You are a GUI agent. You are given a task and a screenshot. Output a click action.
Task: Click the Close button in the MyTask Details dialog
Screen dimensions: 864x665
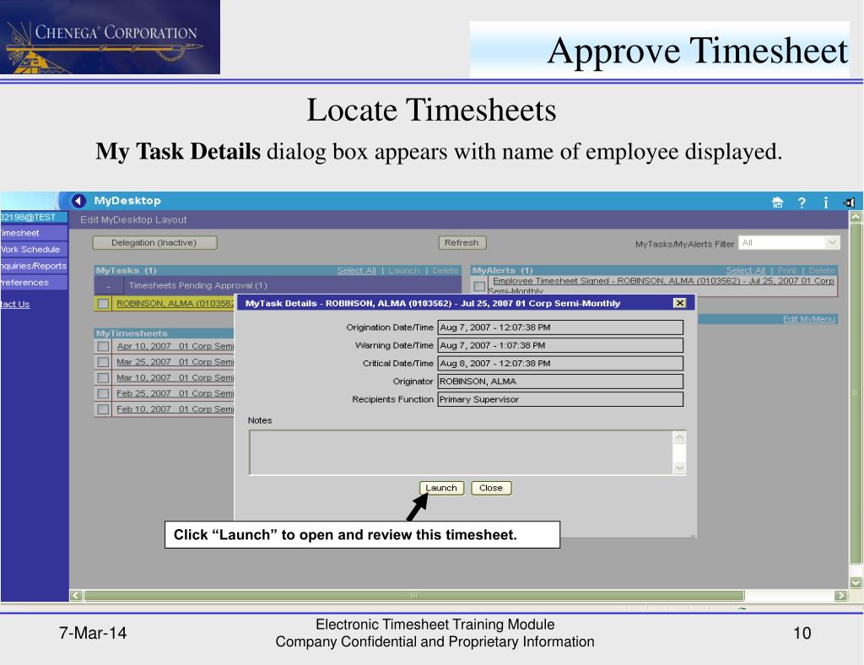point(491,488)
